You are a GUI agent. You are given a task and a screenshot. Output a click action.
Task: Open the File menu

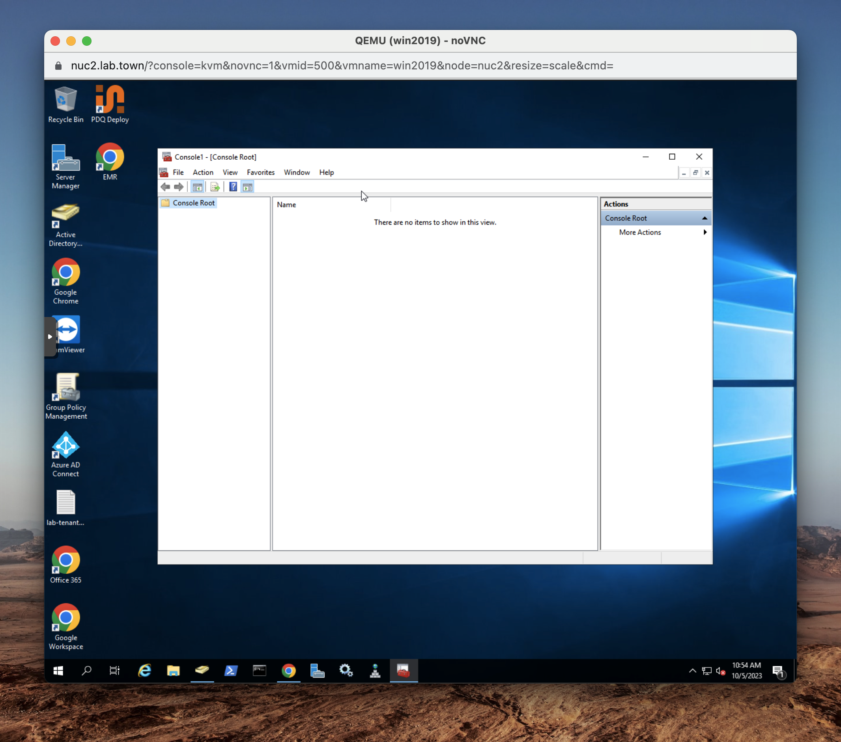point(178,172)
